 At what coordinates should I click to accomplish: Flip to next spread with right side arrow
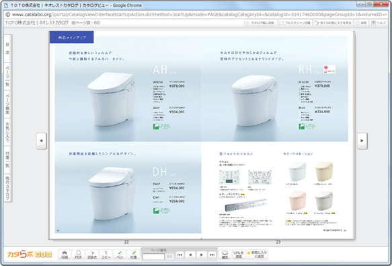[362, 141]
